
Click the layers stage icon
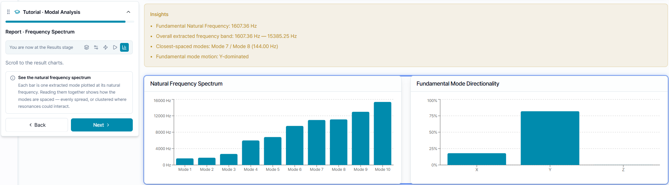[87, 47]
